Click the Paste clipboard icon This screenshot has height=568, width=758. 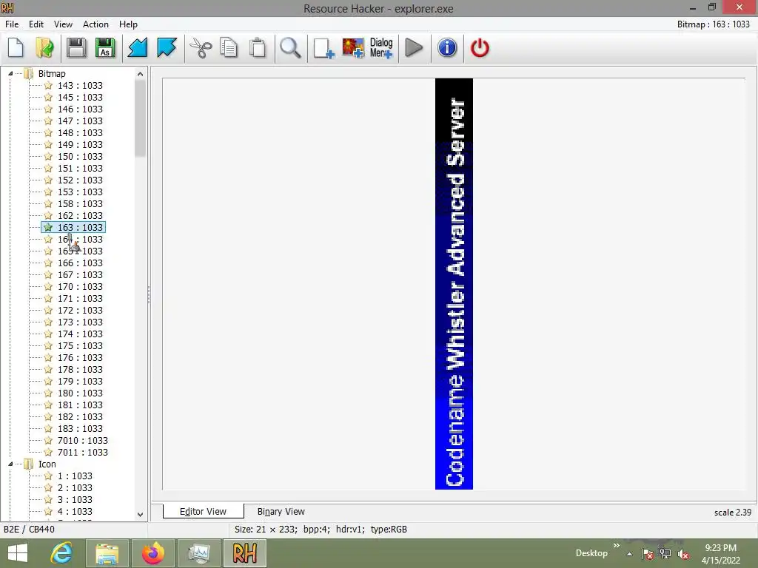click(x=258, y=48)
